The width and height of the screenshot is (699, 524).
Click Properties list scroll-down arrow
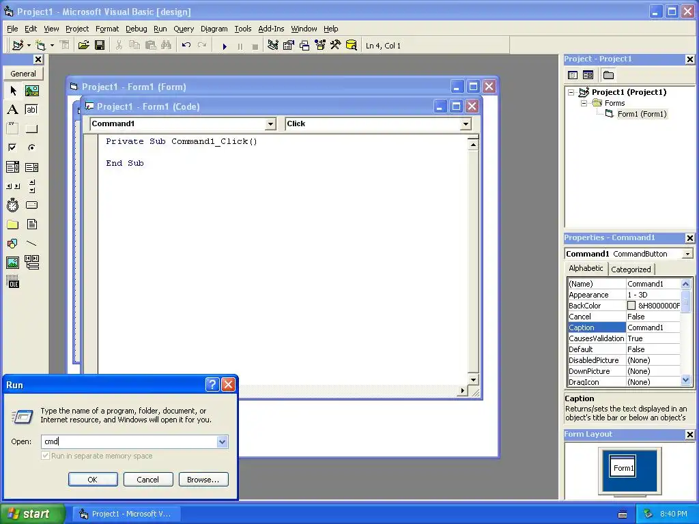click(x=685, y=380)
